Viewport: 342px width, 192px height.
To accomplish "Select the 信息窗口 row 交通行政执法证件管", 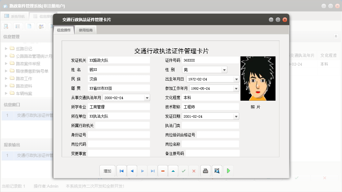I will pos(27,115).
